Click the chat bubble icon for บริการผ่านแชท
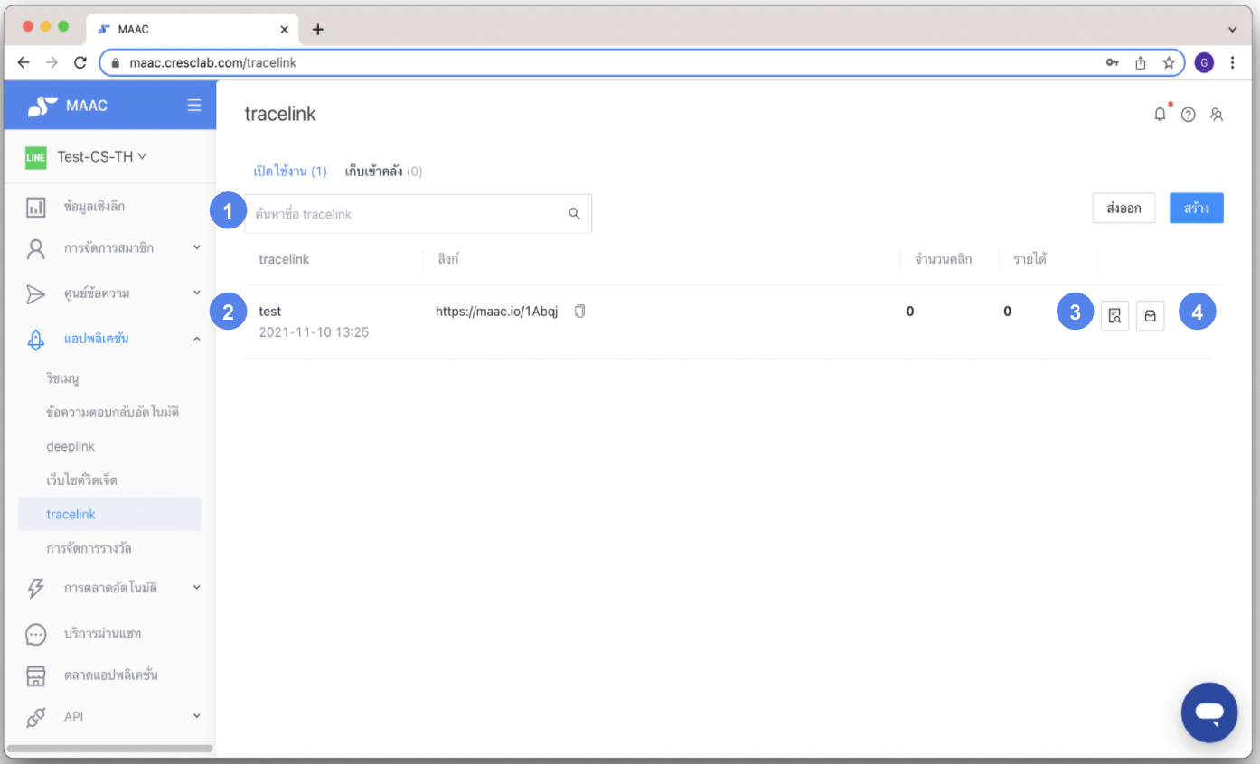This screenshot has height=764, width=1260. [35, 634]
